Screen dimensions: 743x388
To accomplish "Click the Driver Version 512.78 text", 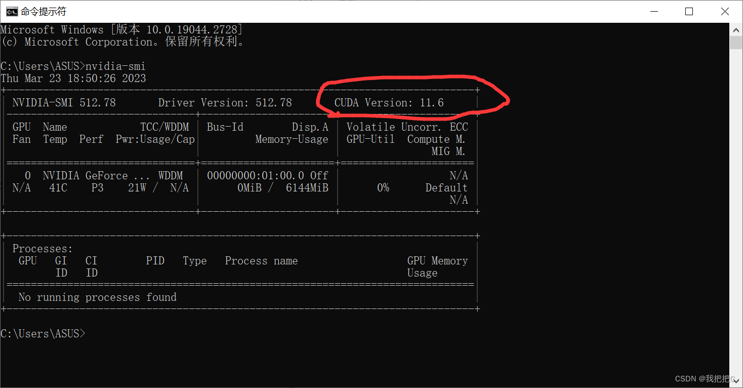I will point(225,102).
